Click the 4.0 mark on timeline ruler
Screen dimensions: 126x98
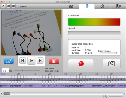coord(112,74)
